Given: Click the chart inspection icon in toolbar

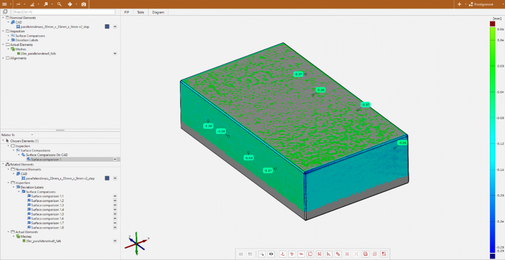Looking at the screenshot, I should [32, 4].
